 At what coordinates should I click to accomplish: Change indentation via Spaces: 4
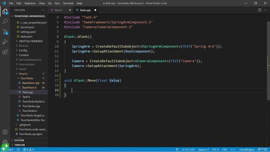[x=203, y=149]
